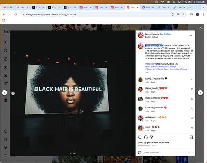
Task: Click Chrome's back arrow
Action: point(4,14)
